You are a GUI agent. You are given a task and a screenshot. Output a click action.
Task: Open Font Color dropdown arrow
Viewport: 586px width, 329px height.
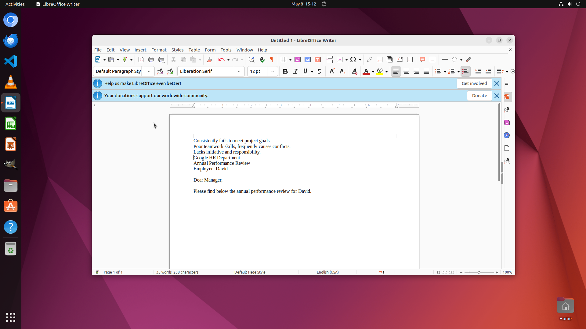point(373,72)
